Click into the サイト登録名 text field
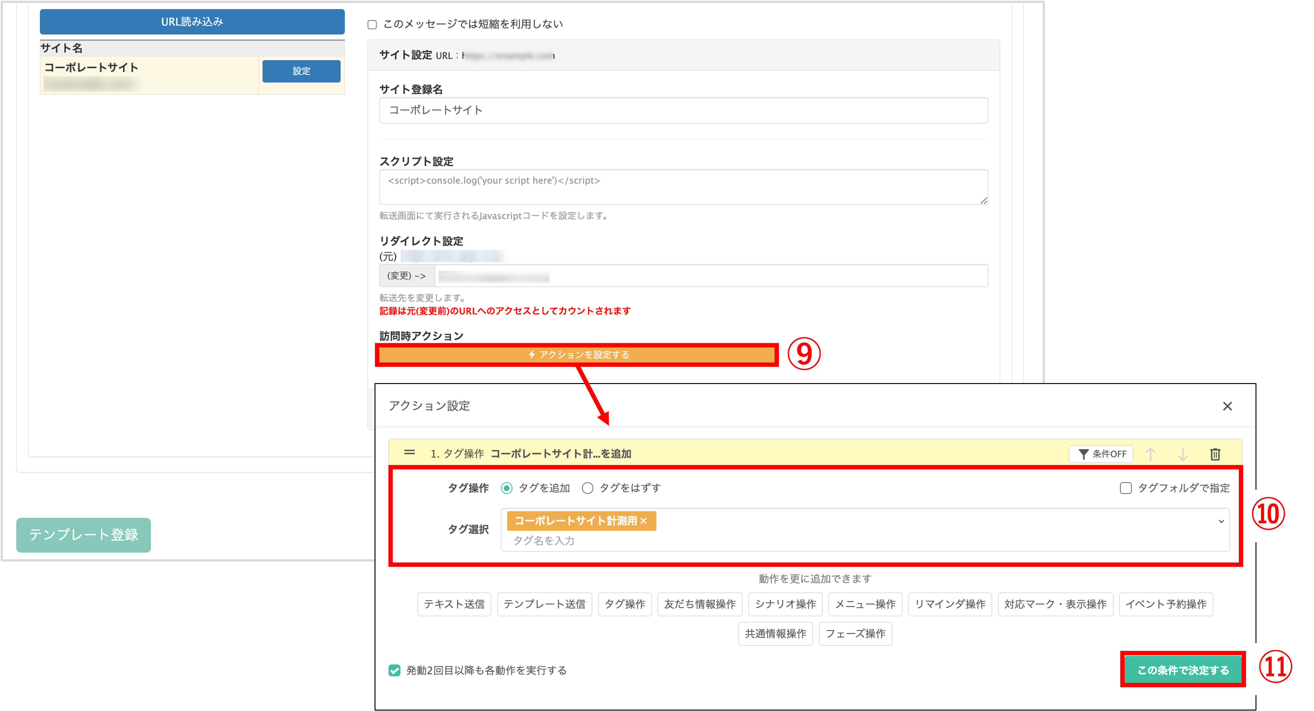1314x711 pixels. [x=683, y=110]
